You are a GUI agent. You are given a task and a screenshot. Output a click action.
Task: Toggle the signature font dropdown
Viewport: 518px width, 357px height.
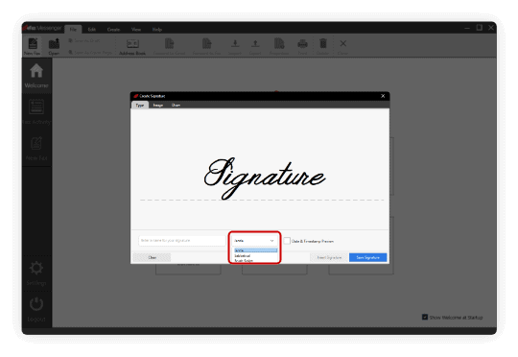[x=254, y=241]
